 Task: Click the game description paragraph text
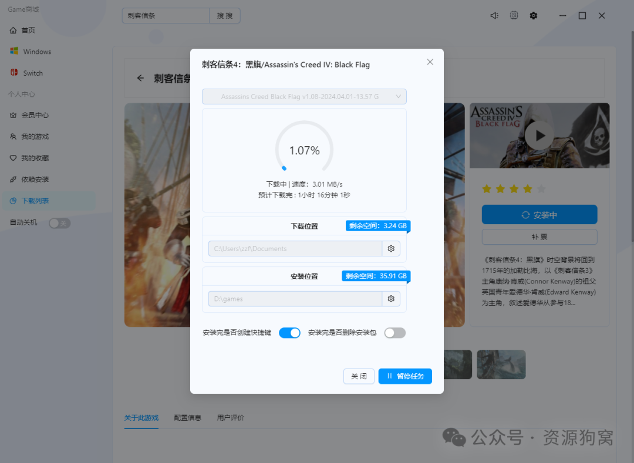(x=539, y=281)
